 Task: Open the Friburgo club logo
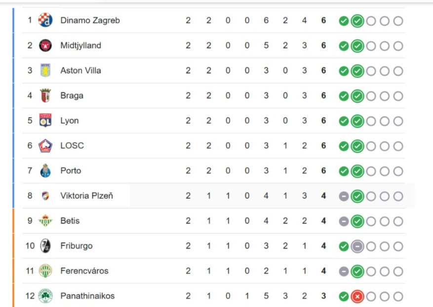click(45, 246)
